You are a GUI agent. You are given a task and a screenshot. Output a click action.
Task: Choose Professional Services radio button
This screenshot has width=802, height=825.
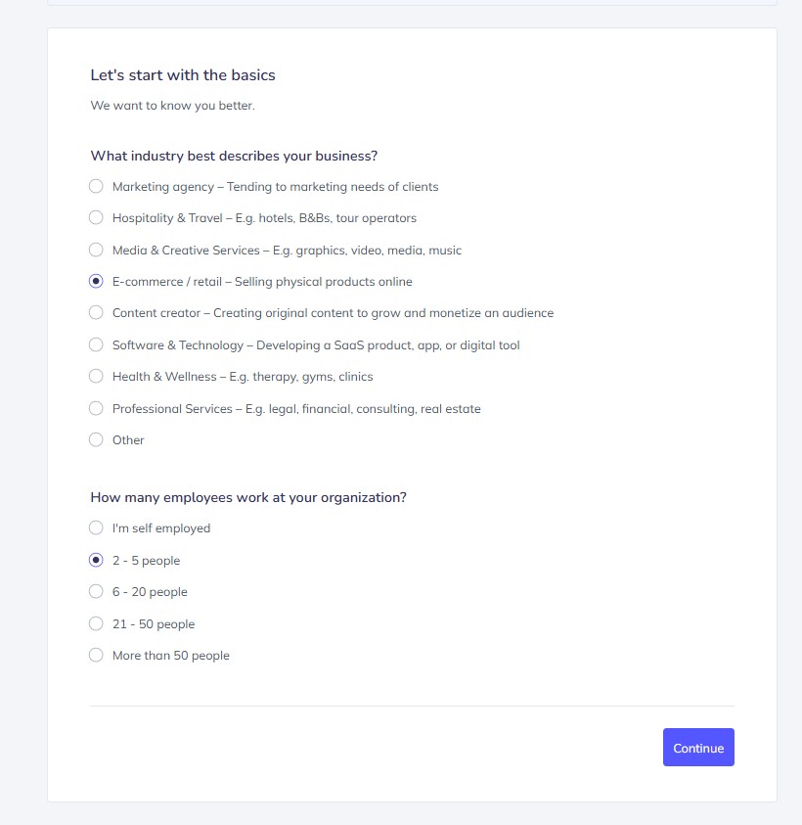[x=96, y=408]
